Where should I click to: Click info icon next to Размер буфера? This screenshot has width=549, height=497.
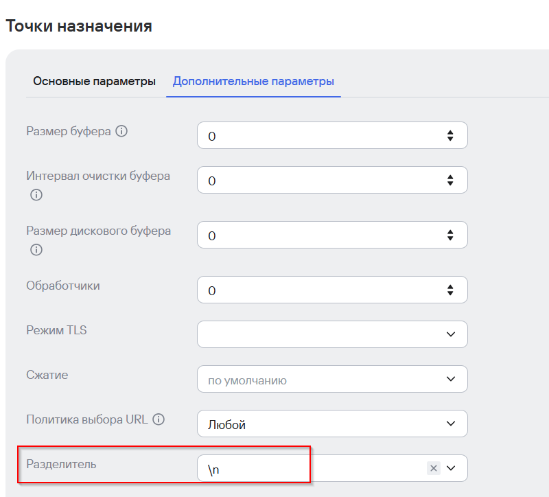point(122,131)
